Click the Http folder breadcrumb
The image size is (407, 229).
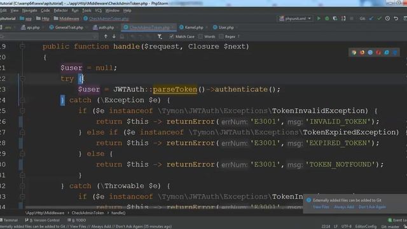(43, 18)
